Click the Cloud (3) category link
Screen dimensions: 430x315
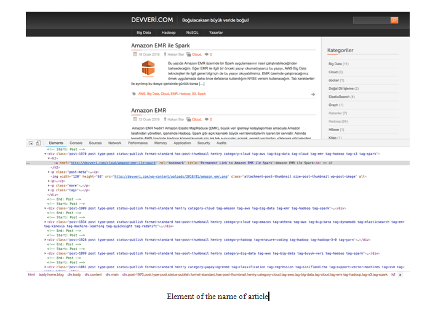[335, 72]
